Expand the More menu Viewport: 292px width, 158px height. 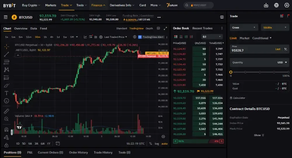tap(156, 5)
